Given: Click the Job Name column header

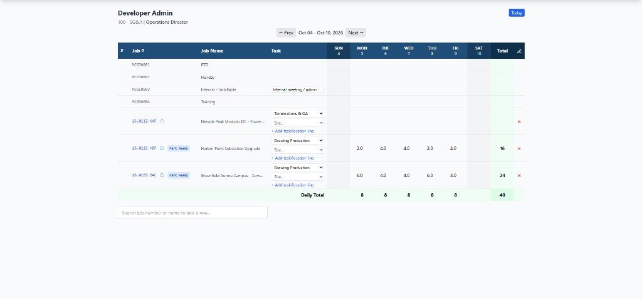Looking at the screenshot, I should [x=212, y=51].
